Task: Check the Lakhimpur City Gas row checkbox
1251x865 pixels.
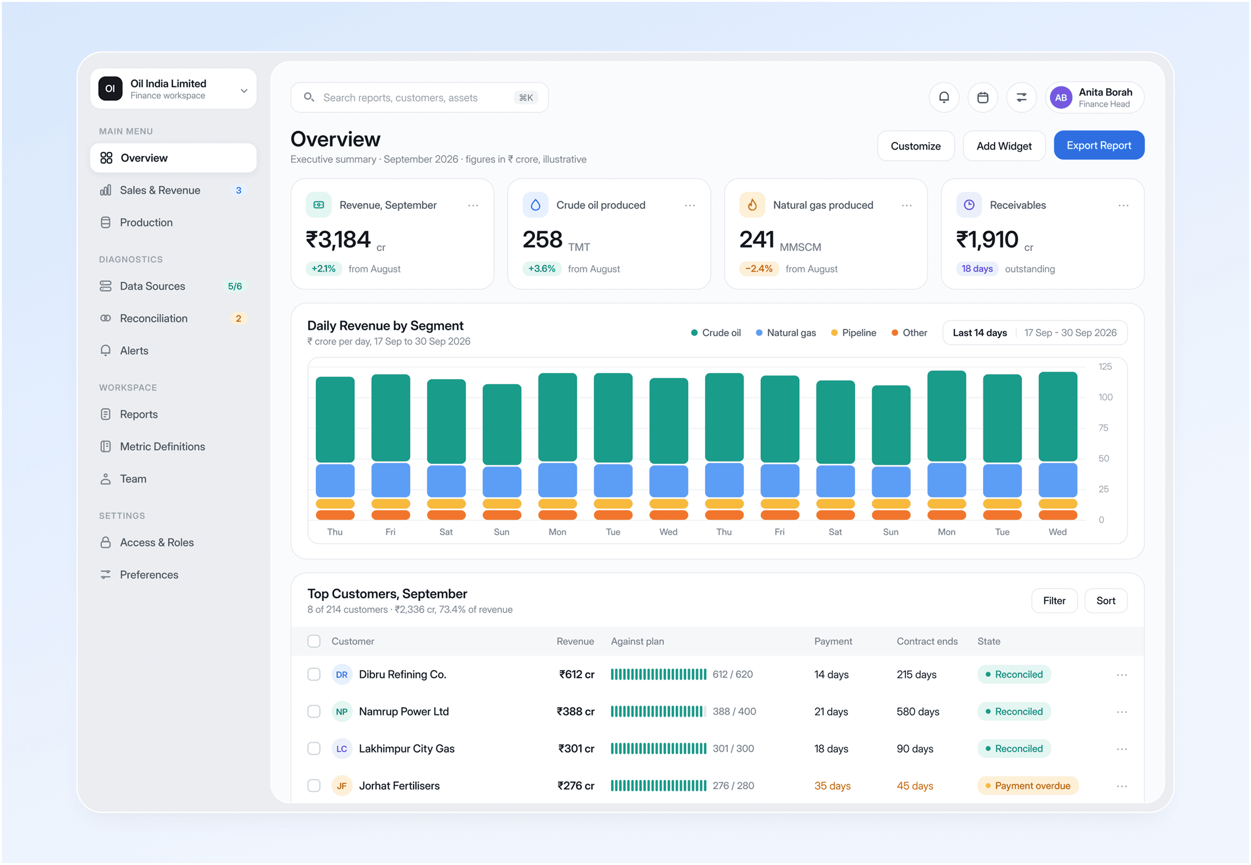Action: [314, 749]
